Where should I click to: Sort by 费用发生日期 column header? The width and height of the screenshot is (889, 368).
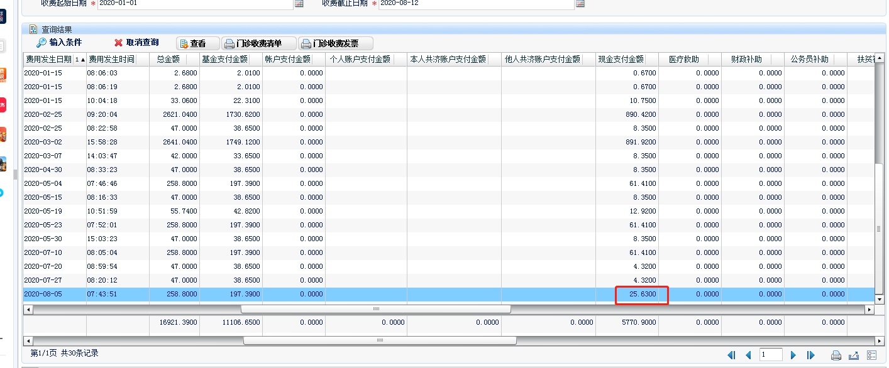coord(55,59)
